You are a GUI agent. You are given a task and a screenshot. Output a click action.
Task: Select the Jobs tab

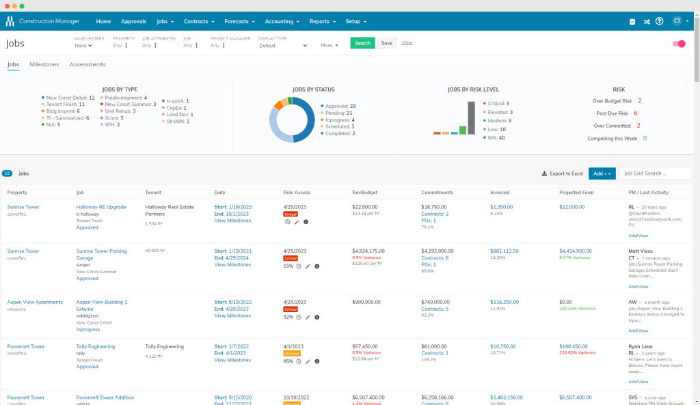(x=14, y=65)
